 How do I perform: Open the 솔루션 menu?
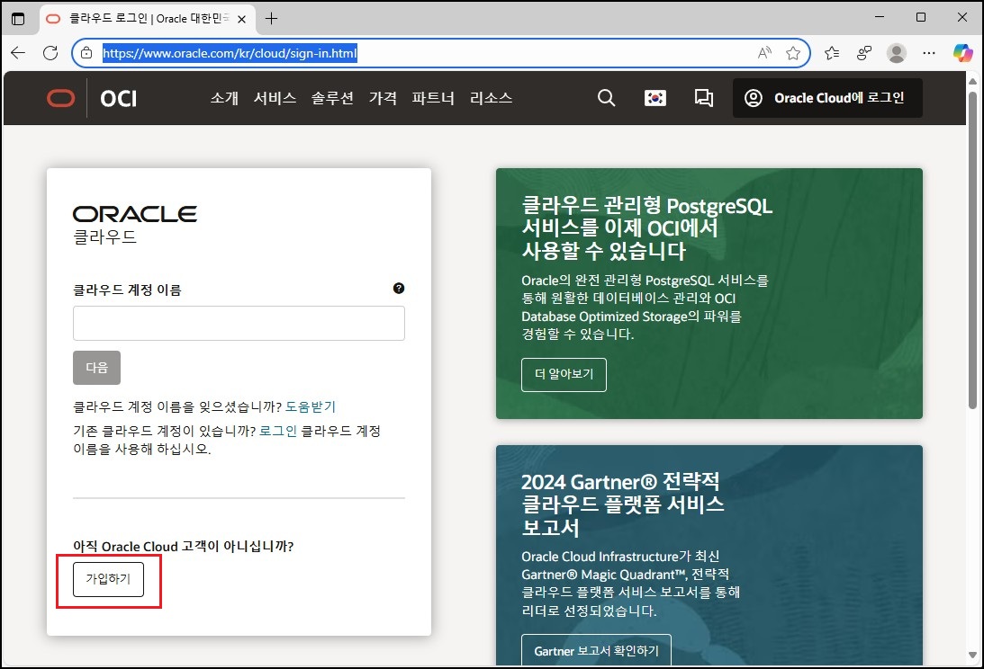(332, 98)
